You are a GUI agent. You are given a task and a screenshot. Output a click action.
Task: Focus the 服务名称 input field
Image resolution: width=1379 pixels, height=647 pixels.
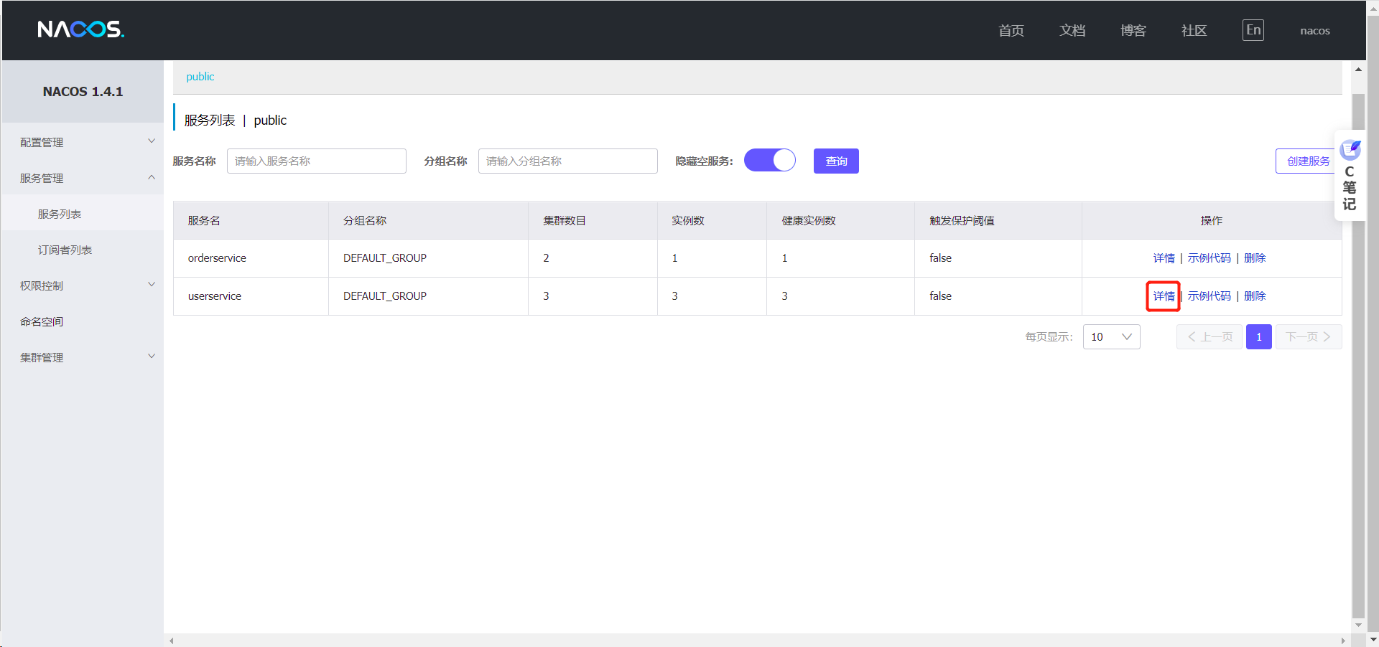(317, 161)
